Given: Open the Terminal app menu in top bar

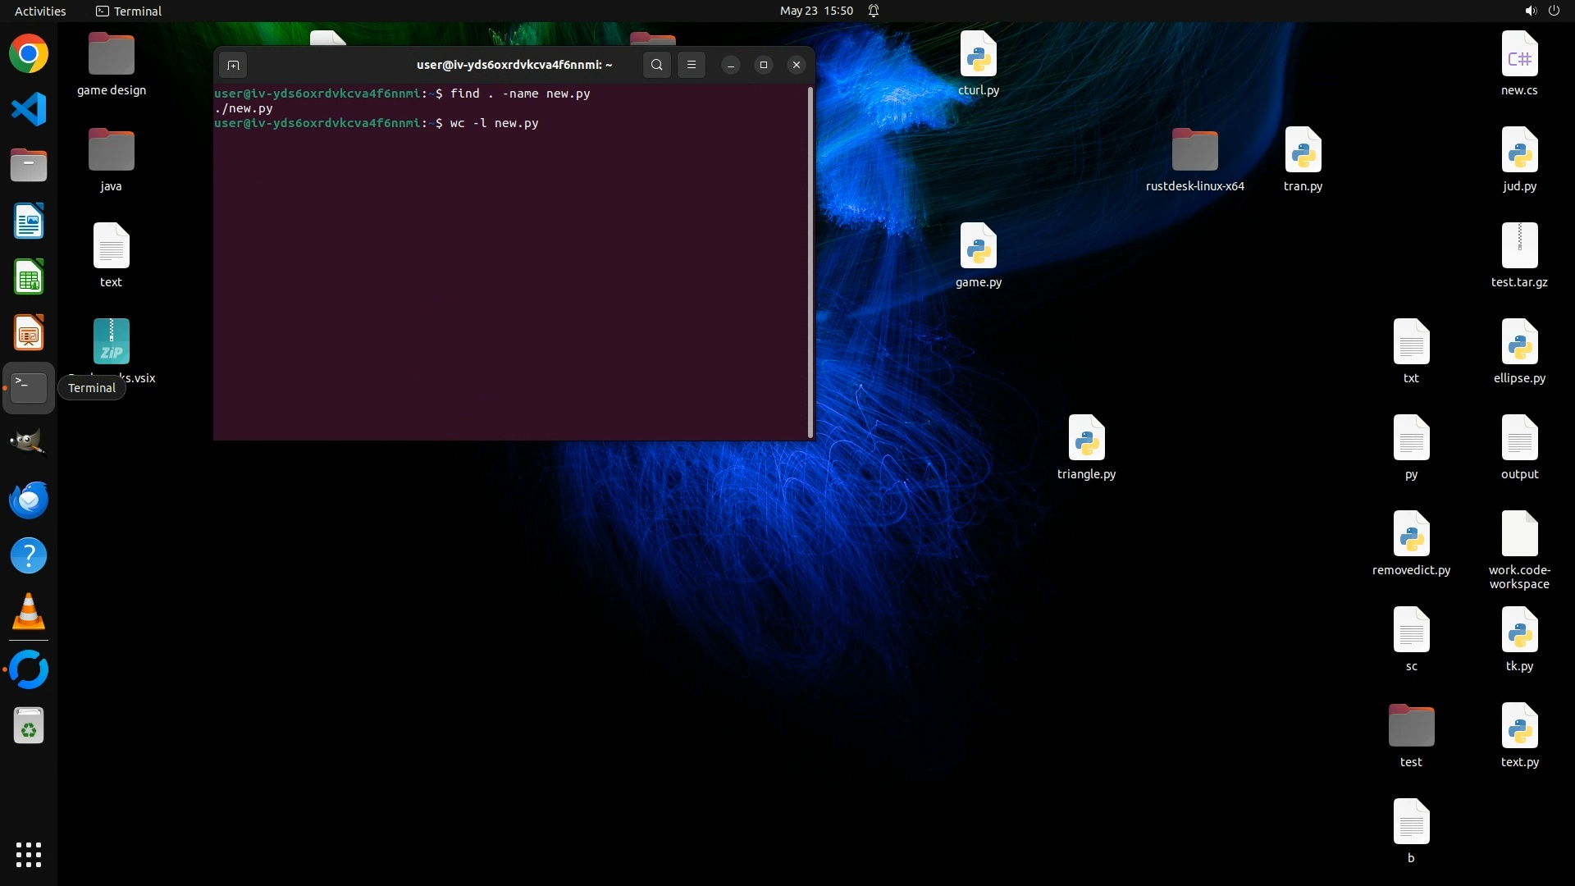Looking at the screenshot, I should click(x=129, y=11).
